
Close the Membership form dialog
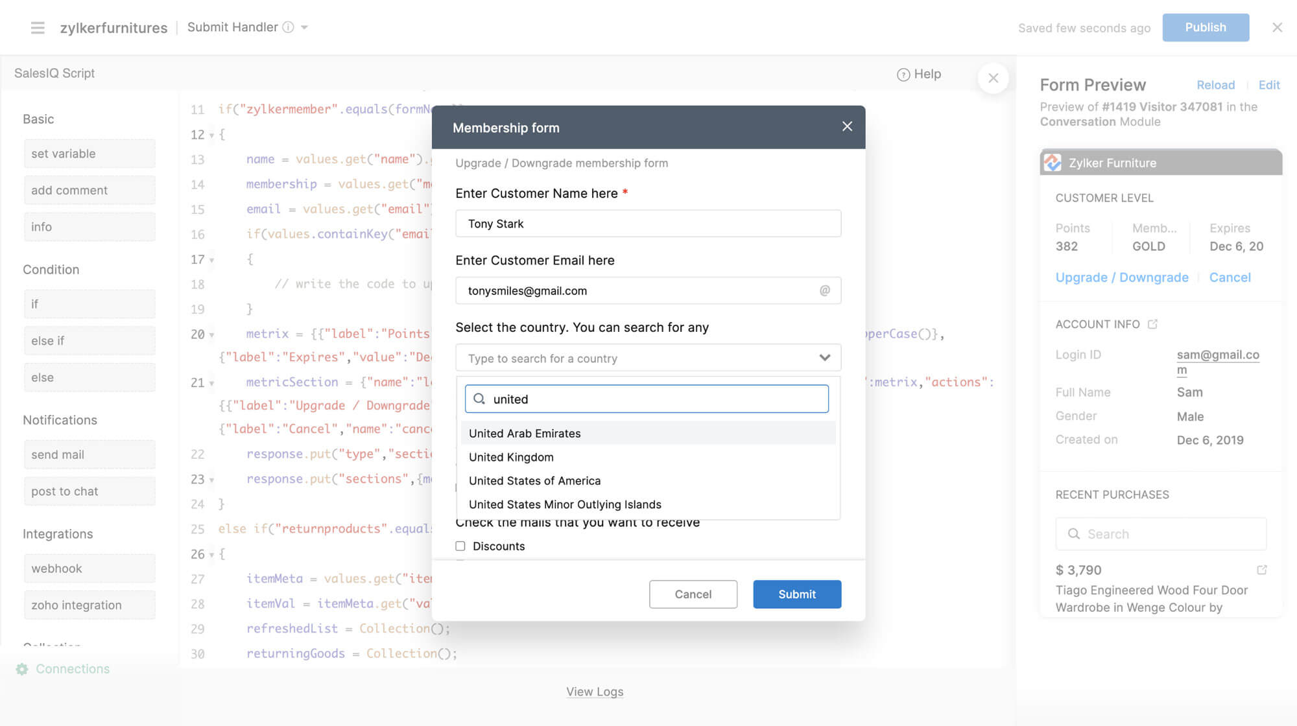coord(847,126)
